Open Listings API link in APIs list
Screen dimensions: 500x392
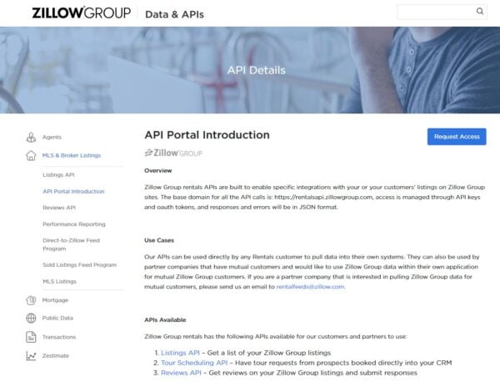pyautogui.click(x=180, y=353)
